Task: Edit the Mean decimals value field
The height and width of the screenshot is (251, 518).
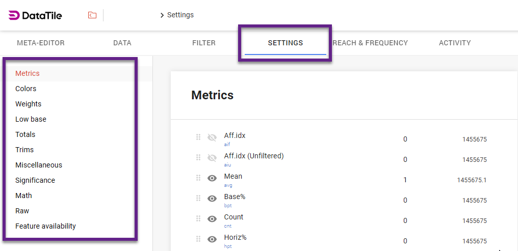Action: click(405, 180)
